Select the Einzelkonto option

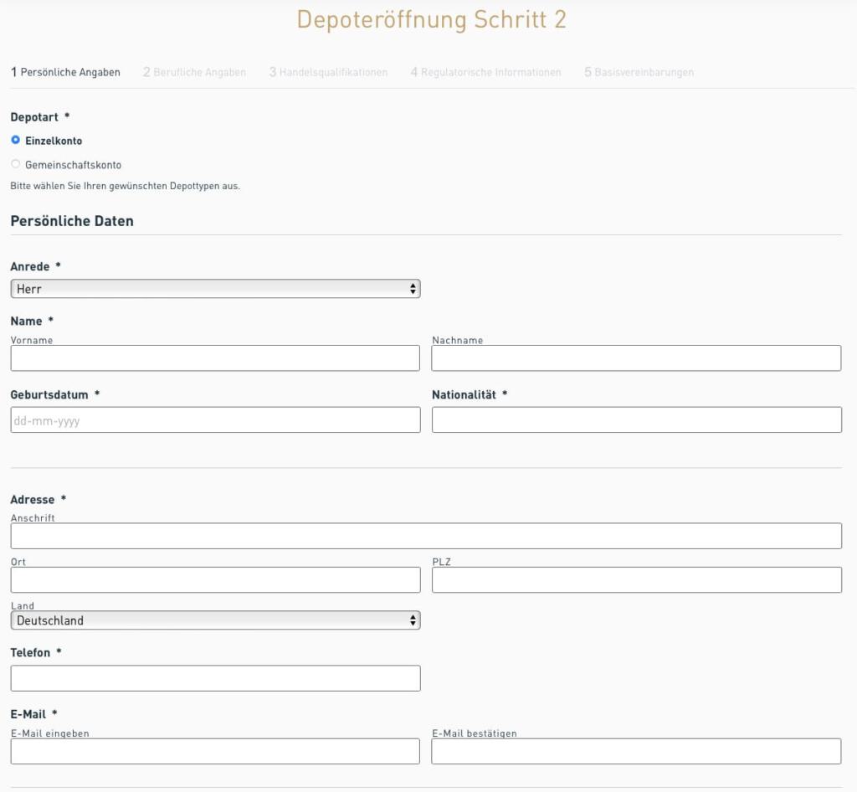coord(15,141)
